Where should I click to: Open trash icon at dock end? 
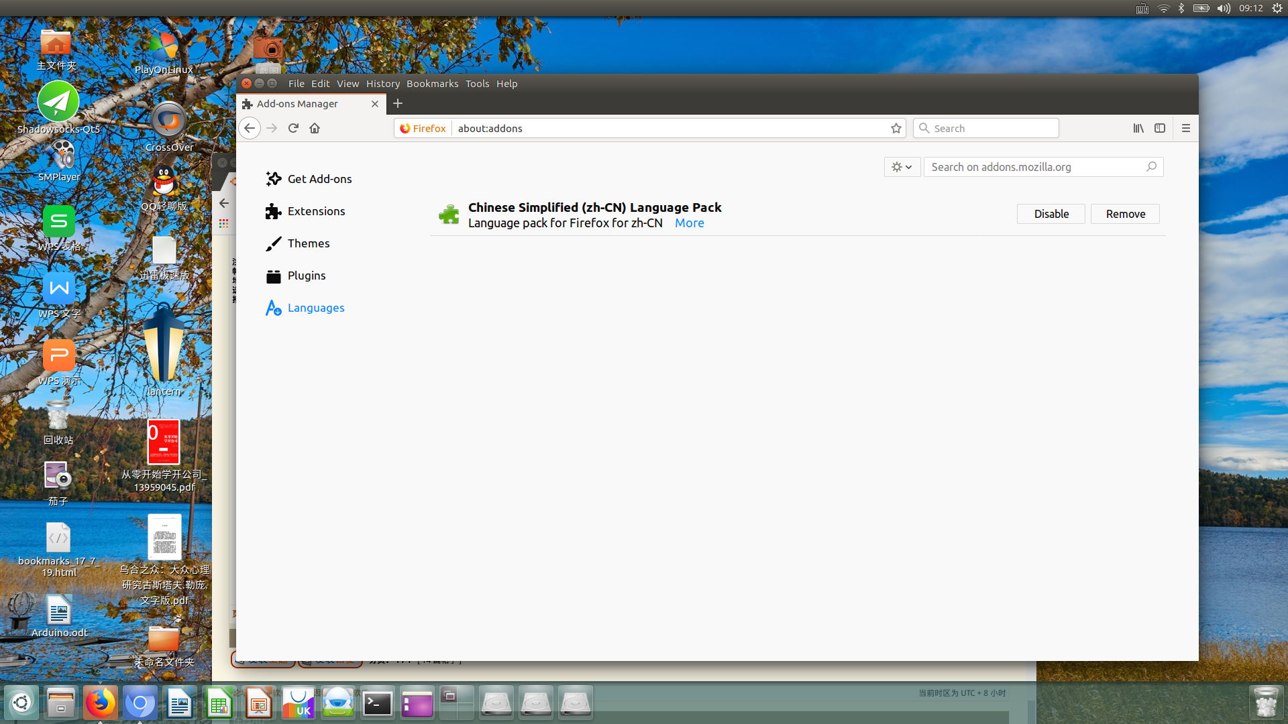1266,702
